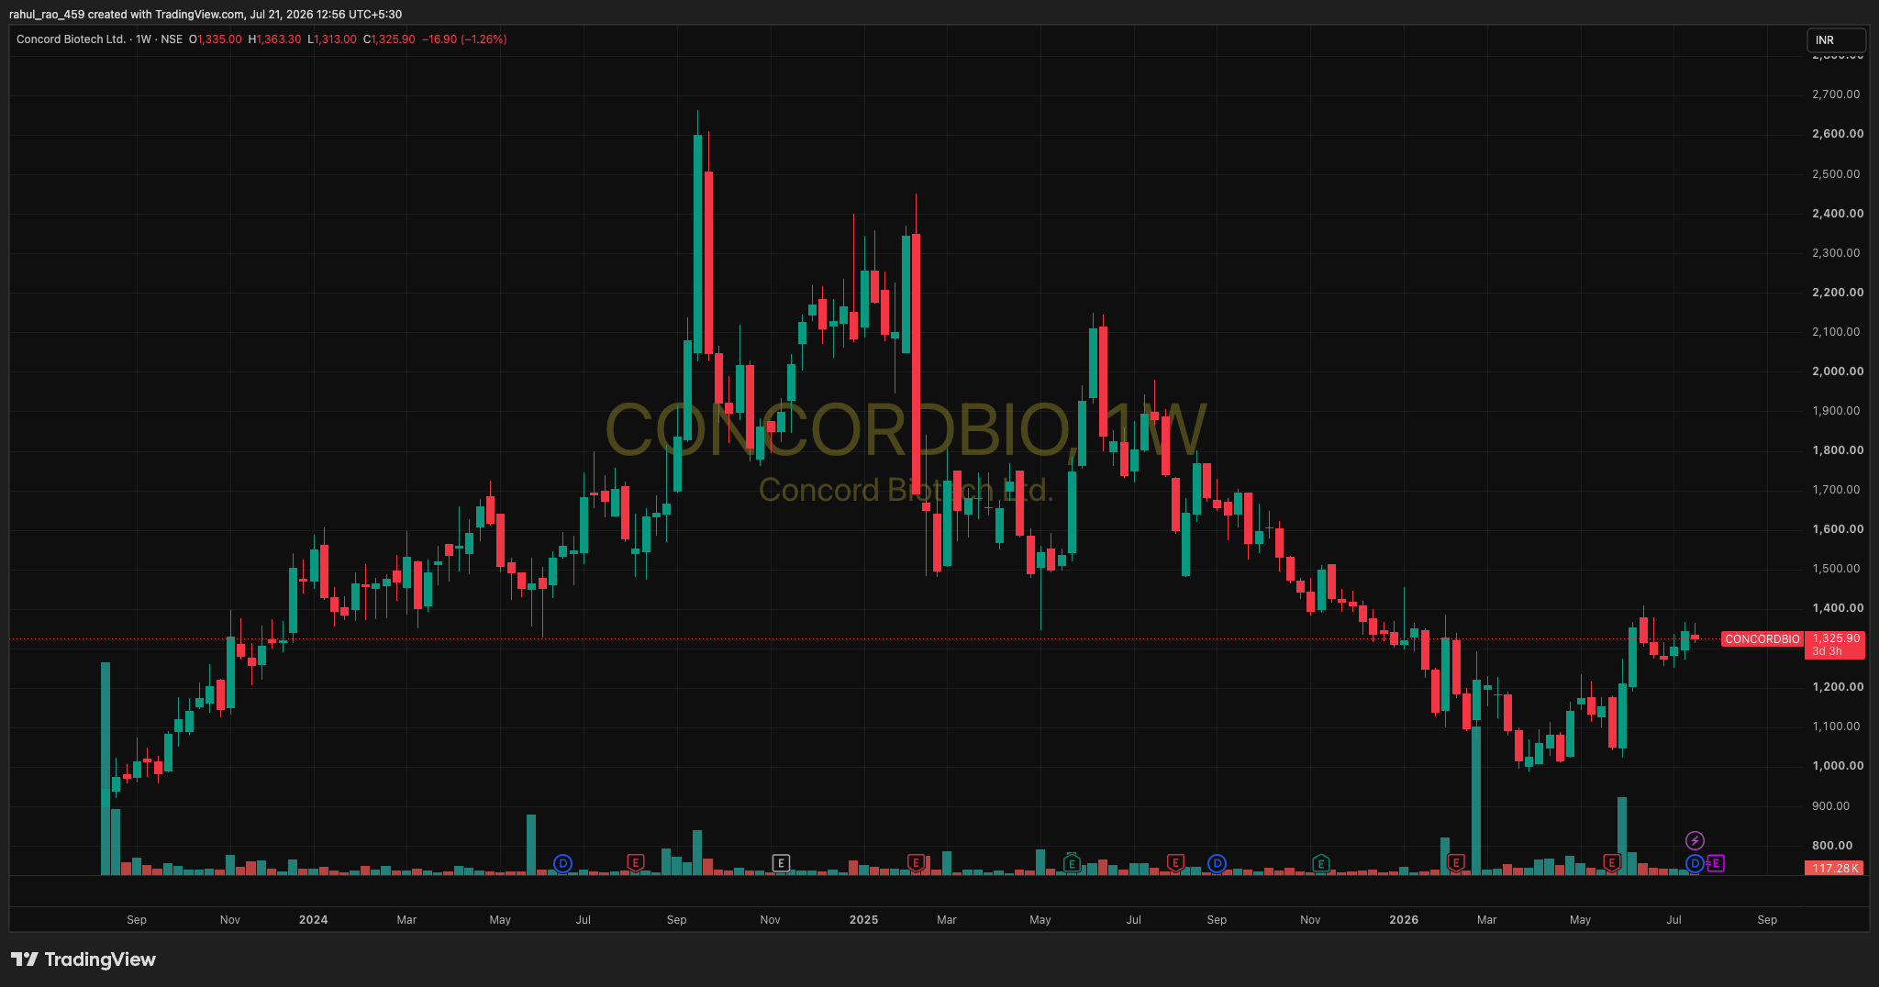This screenshot has width=1879, height=987.
Task: Click the 117.28K volume axis label
Action: pyautogui.click(x=1836, y=868)
